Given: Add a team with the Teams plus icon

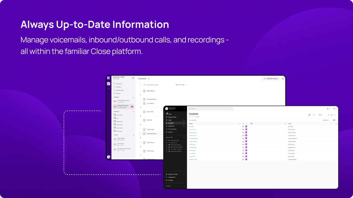Looking at the screenshot, I should [x=133, y=135].
